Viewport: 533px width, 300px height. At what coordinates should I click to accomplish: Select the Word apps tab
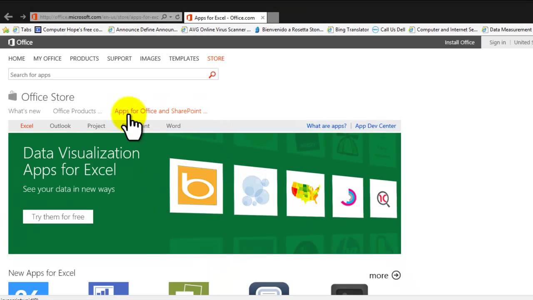[173, 126]
